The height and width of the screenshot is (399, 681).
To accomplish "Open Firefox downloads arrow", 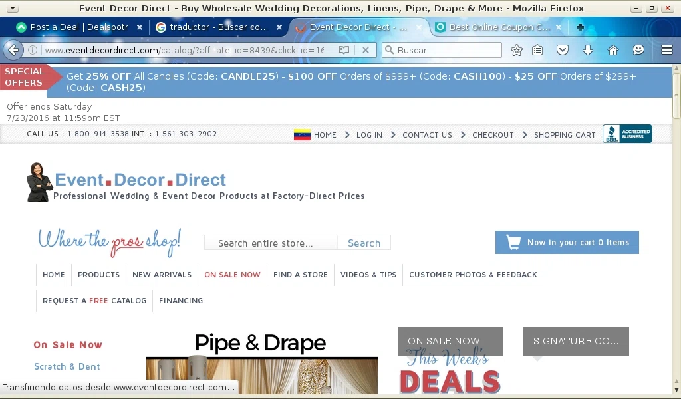I will (x=588, y=50).
